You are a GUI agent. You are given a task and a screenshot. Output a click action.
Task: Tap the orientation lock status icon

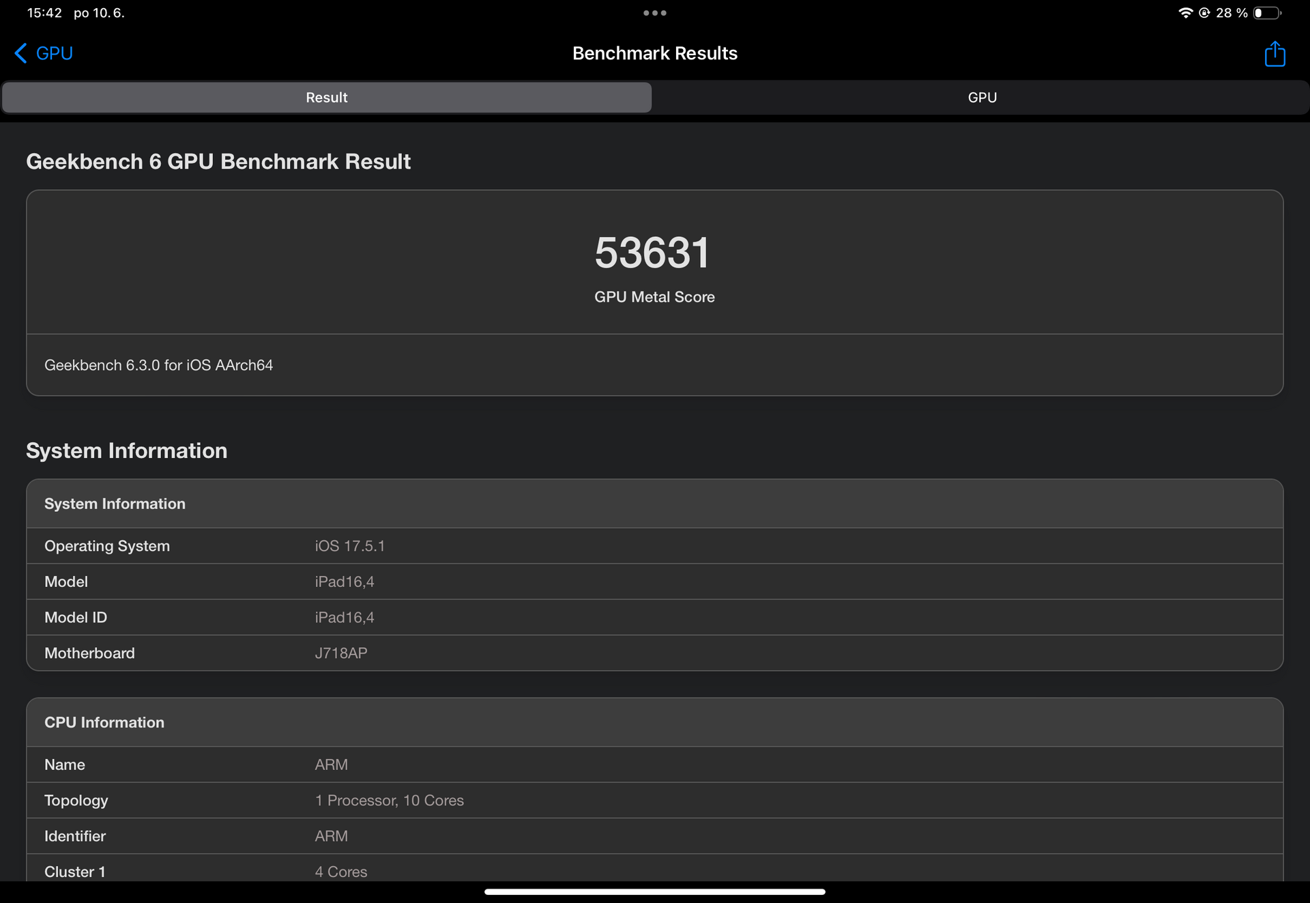point(1204,13)
